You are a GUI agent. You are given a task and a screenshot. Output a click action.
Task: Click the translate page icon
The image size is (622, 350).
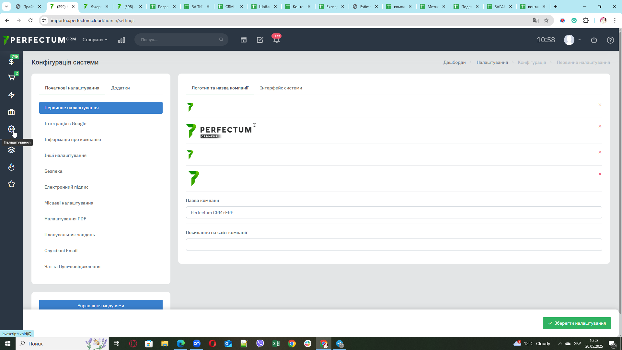tap(536, 20)
